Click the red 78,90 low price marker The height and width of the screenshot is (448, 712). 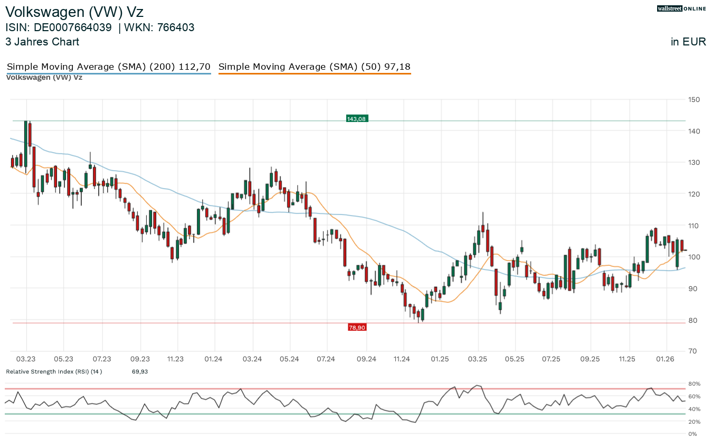[x=357, y=328]
